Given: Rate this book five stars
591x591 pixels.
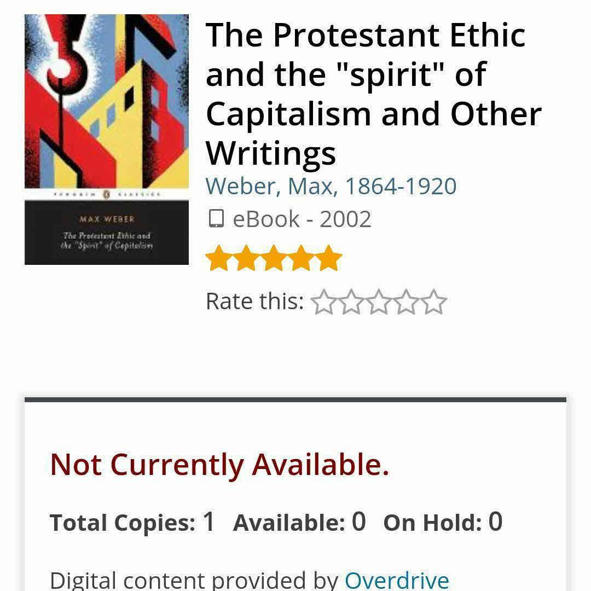Looking at the screenshot, I should pos(433,302).
